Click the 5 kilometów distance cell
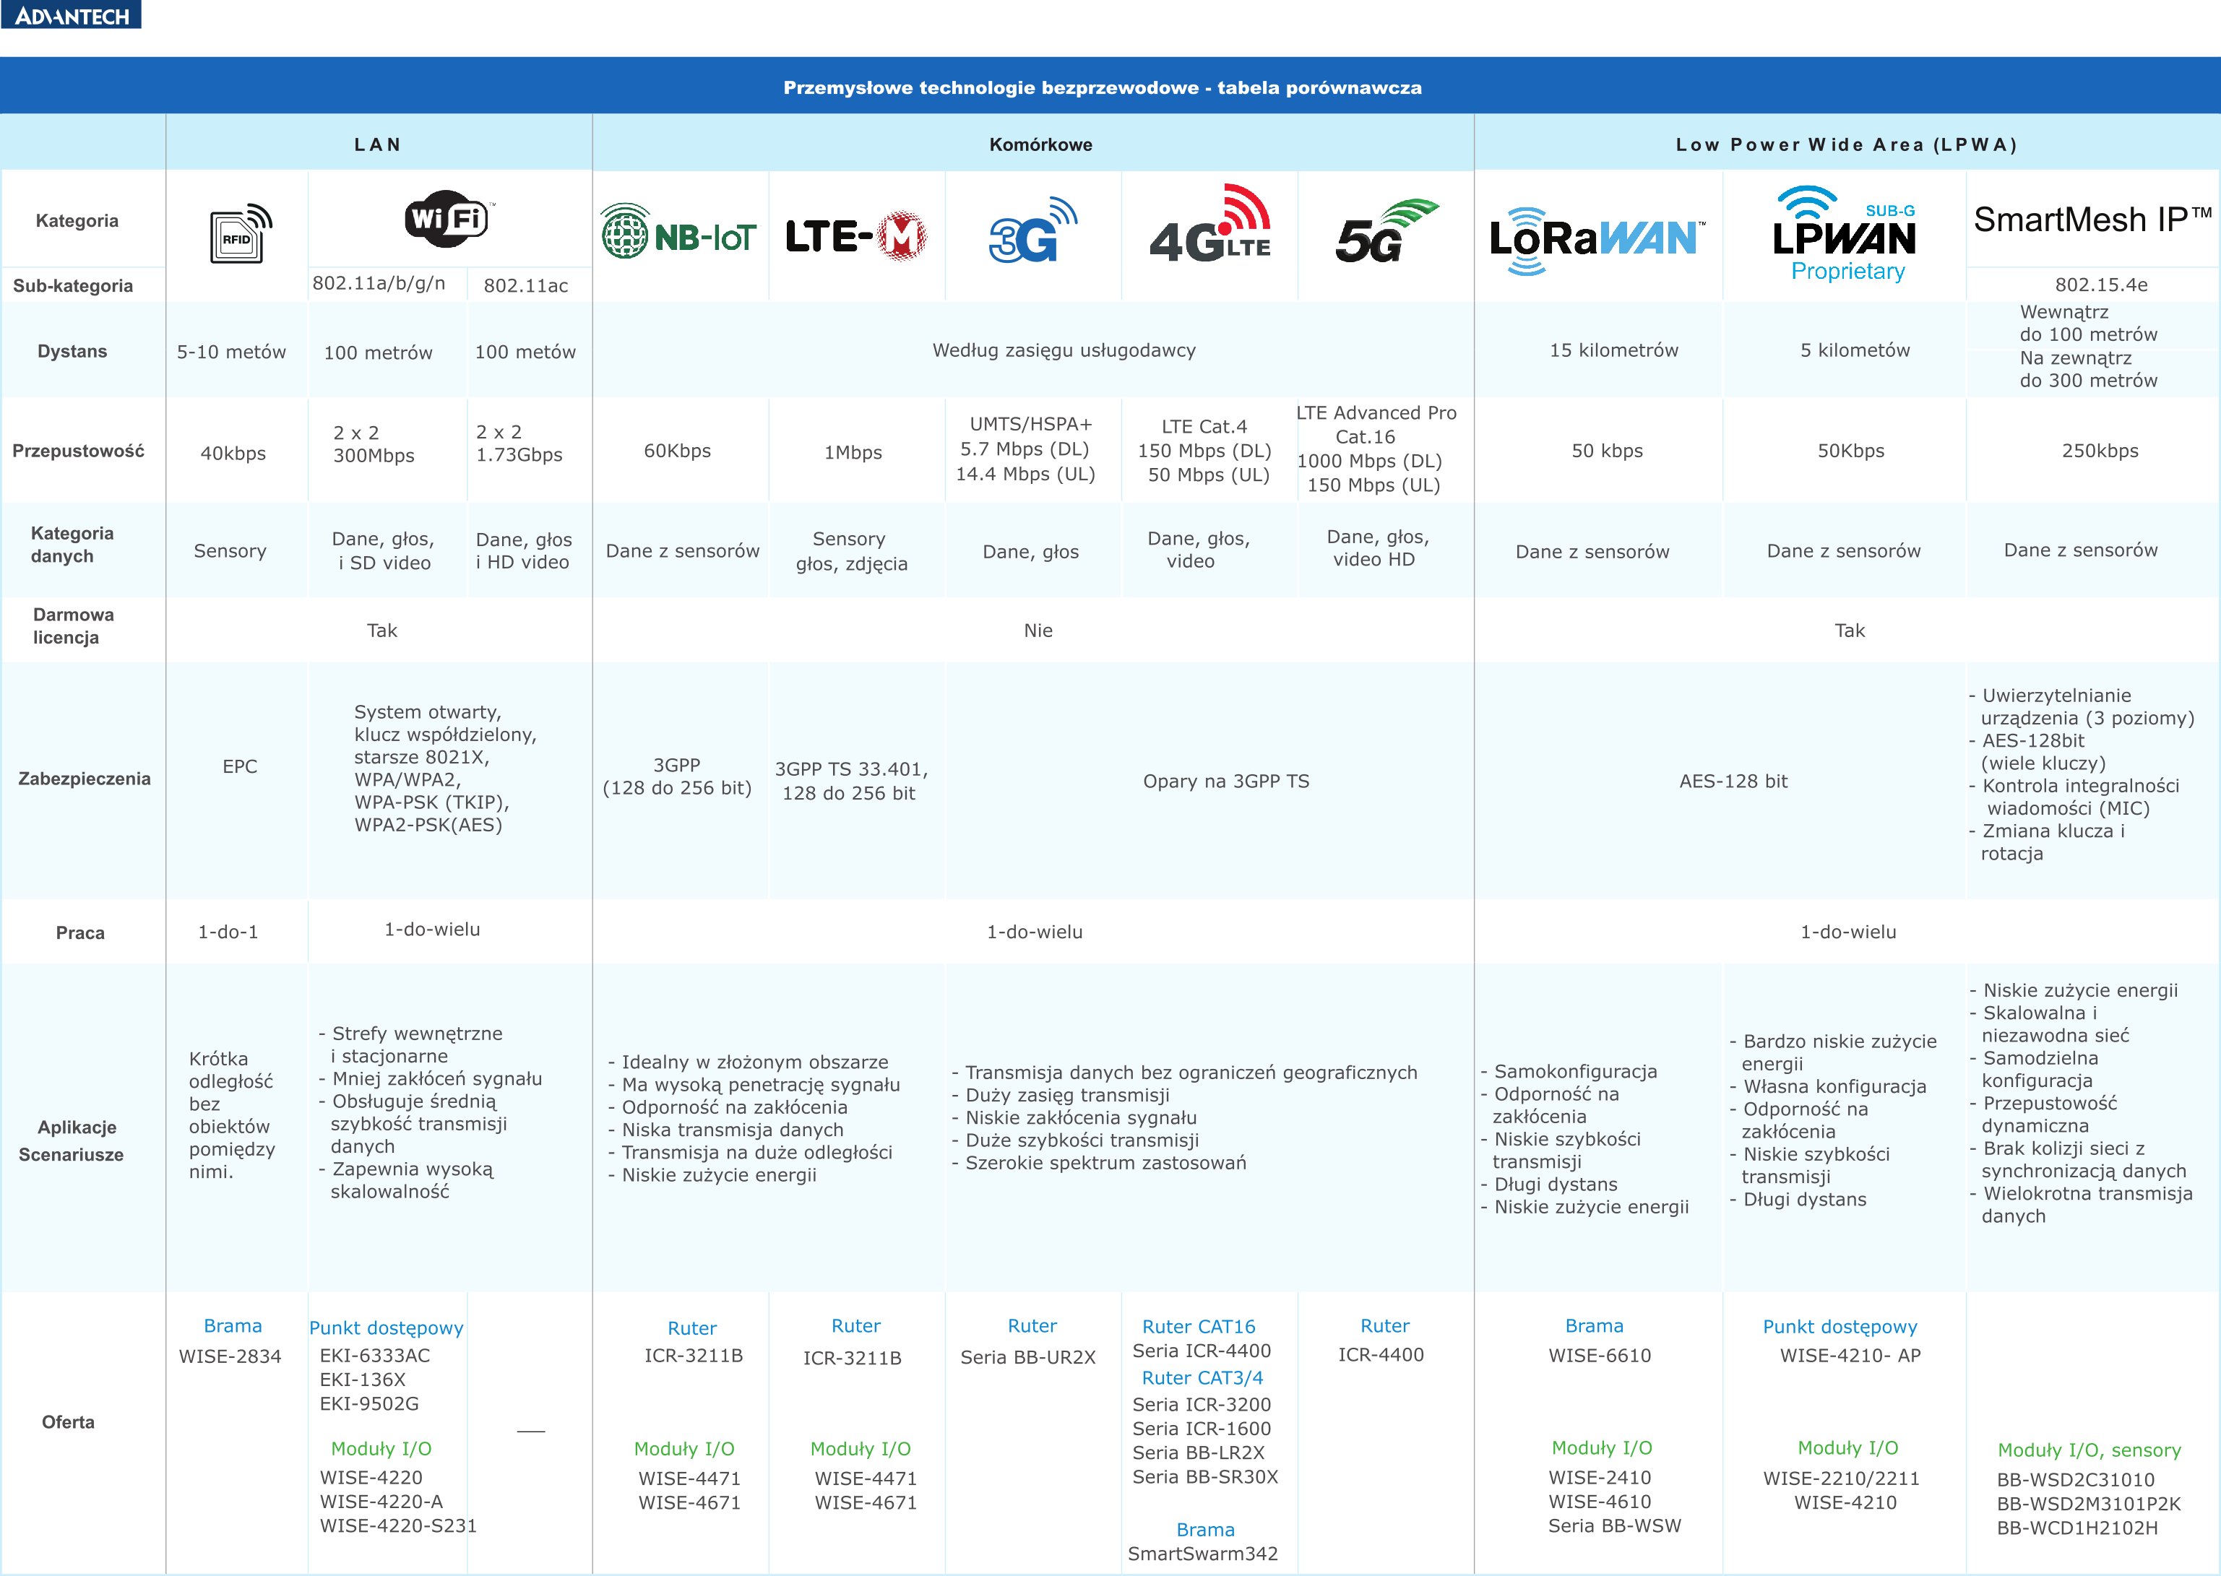Image resolution: width=2221 pixels, height=1576 pixels. [1855, 350]
